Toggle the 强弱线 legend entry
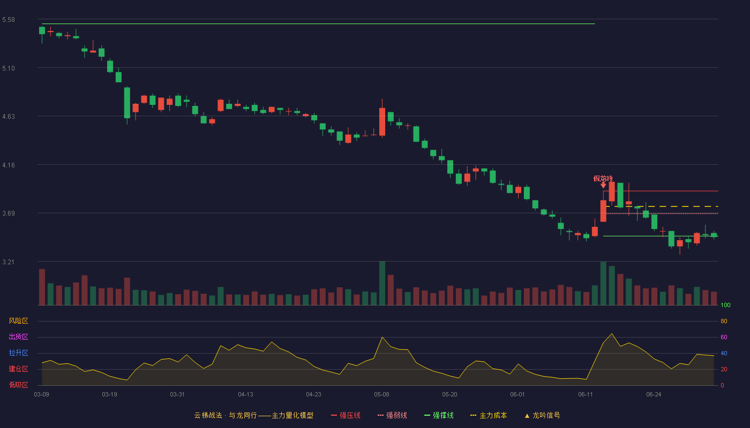 tap(392, 415)
